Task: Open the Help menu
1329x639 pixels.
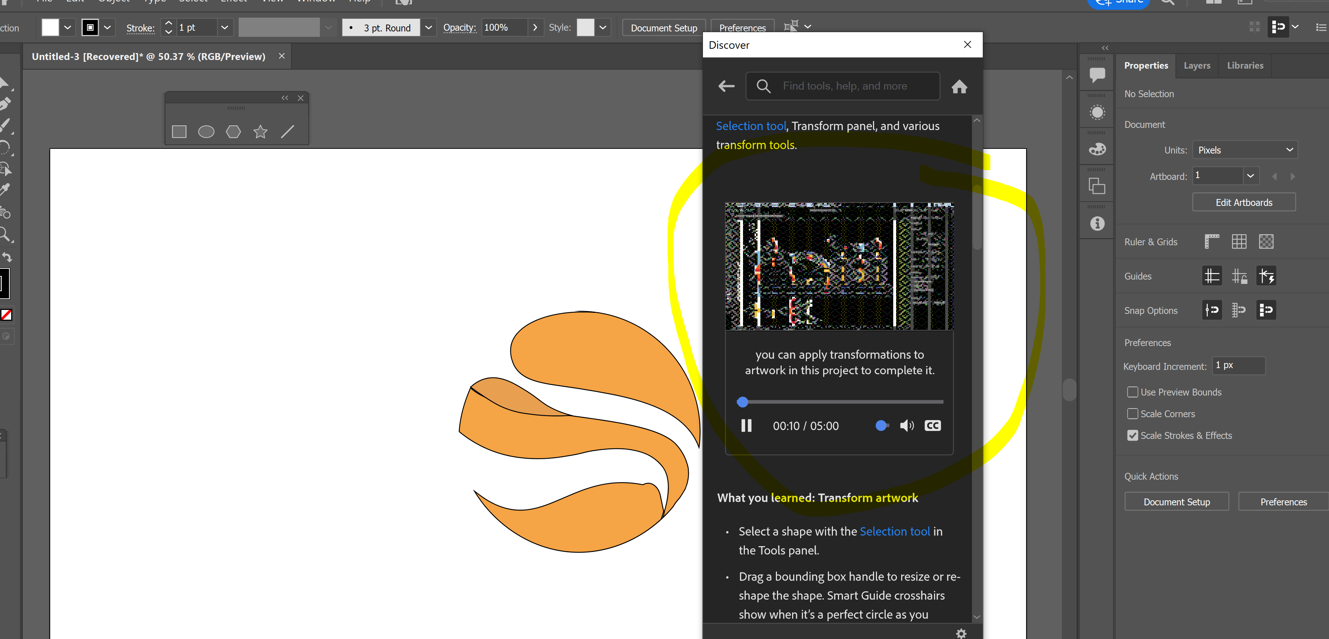Action: coord(360,1)
